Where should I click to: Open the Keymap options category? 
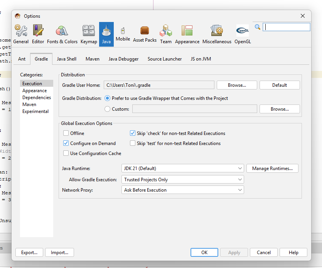click(89, 34)
